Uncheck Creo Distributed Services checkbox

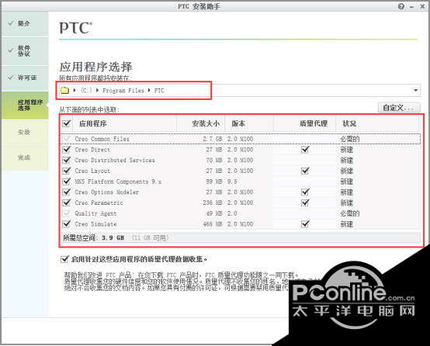[x=67, y=160]
